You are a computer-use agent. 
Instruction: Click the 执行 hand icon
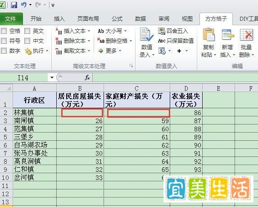click(x=27, y=51)
